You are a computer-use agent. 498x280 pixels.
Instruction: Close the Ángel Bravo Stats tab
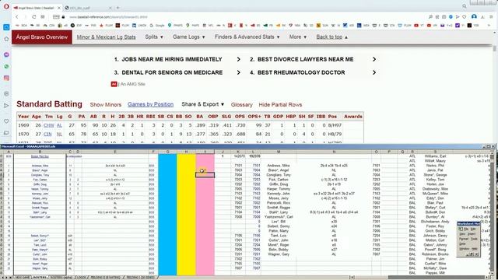click(59, 8)
